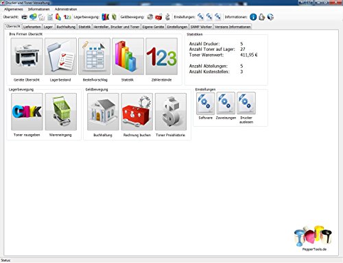Click the small printer icon in toolbar
This screenshot has height=263, width=343.
25,17
